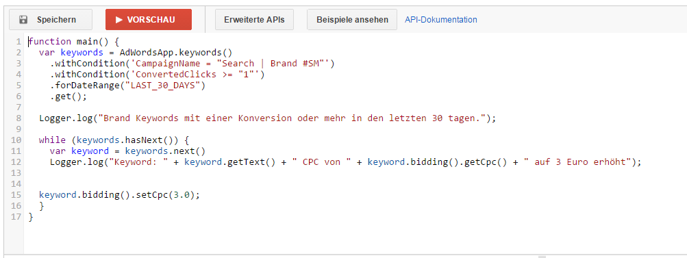Viewport: 687px width, 258px height.
Task: Click the floppy disk save icon
Action: (x=24, y=20)
